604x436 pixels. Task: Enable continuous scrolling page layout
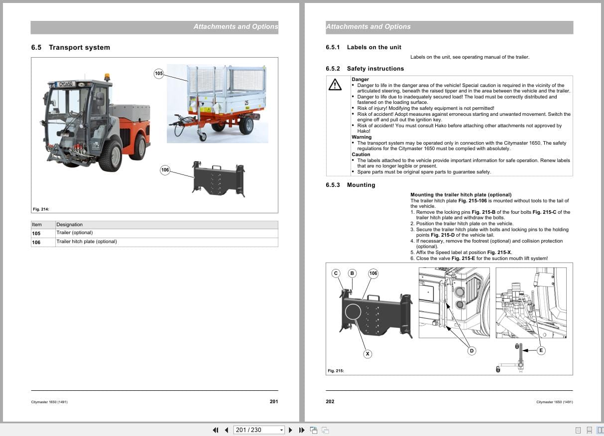tap(589, 430)
